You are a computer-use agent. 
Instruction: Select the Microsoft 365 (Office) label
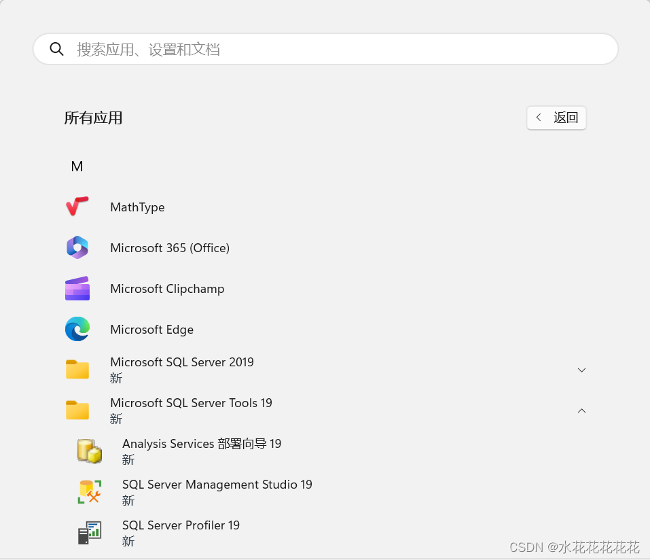(x=170, y=247)
